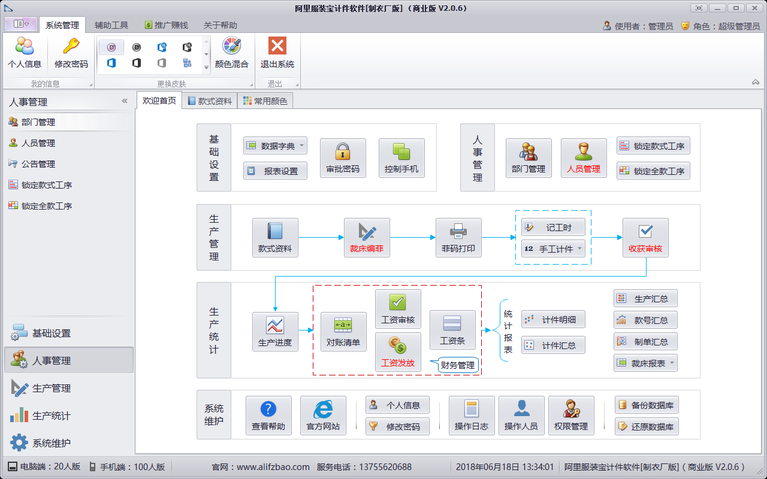The height and width of the screenshot is (479, 767).
Task: Open 生产统计 section in navigation pane
Action: click(52, 416)
